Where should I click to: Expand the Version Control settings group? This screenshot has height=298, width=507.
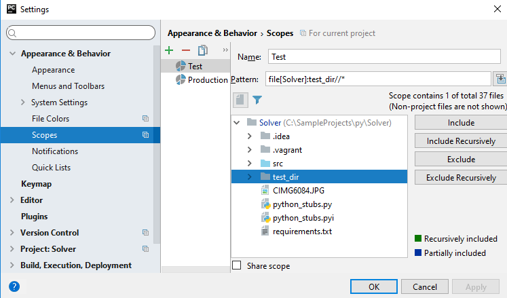click(12, 233)
